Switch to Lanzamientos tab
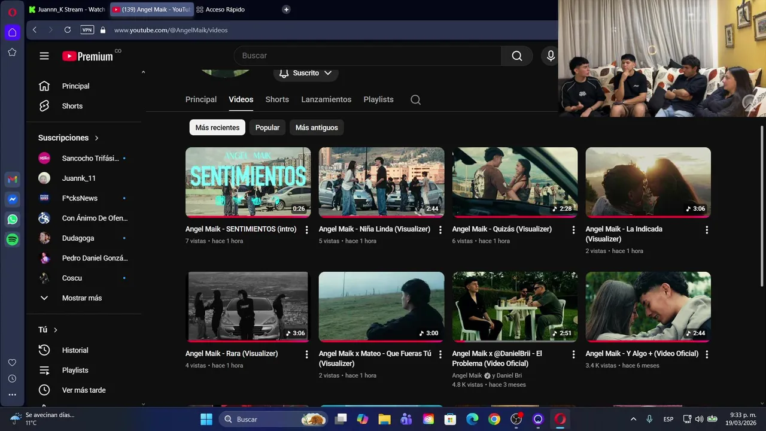 326,100
